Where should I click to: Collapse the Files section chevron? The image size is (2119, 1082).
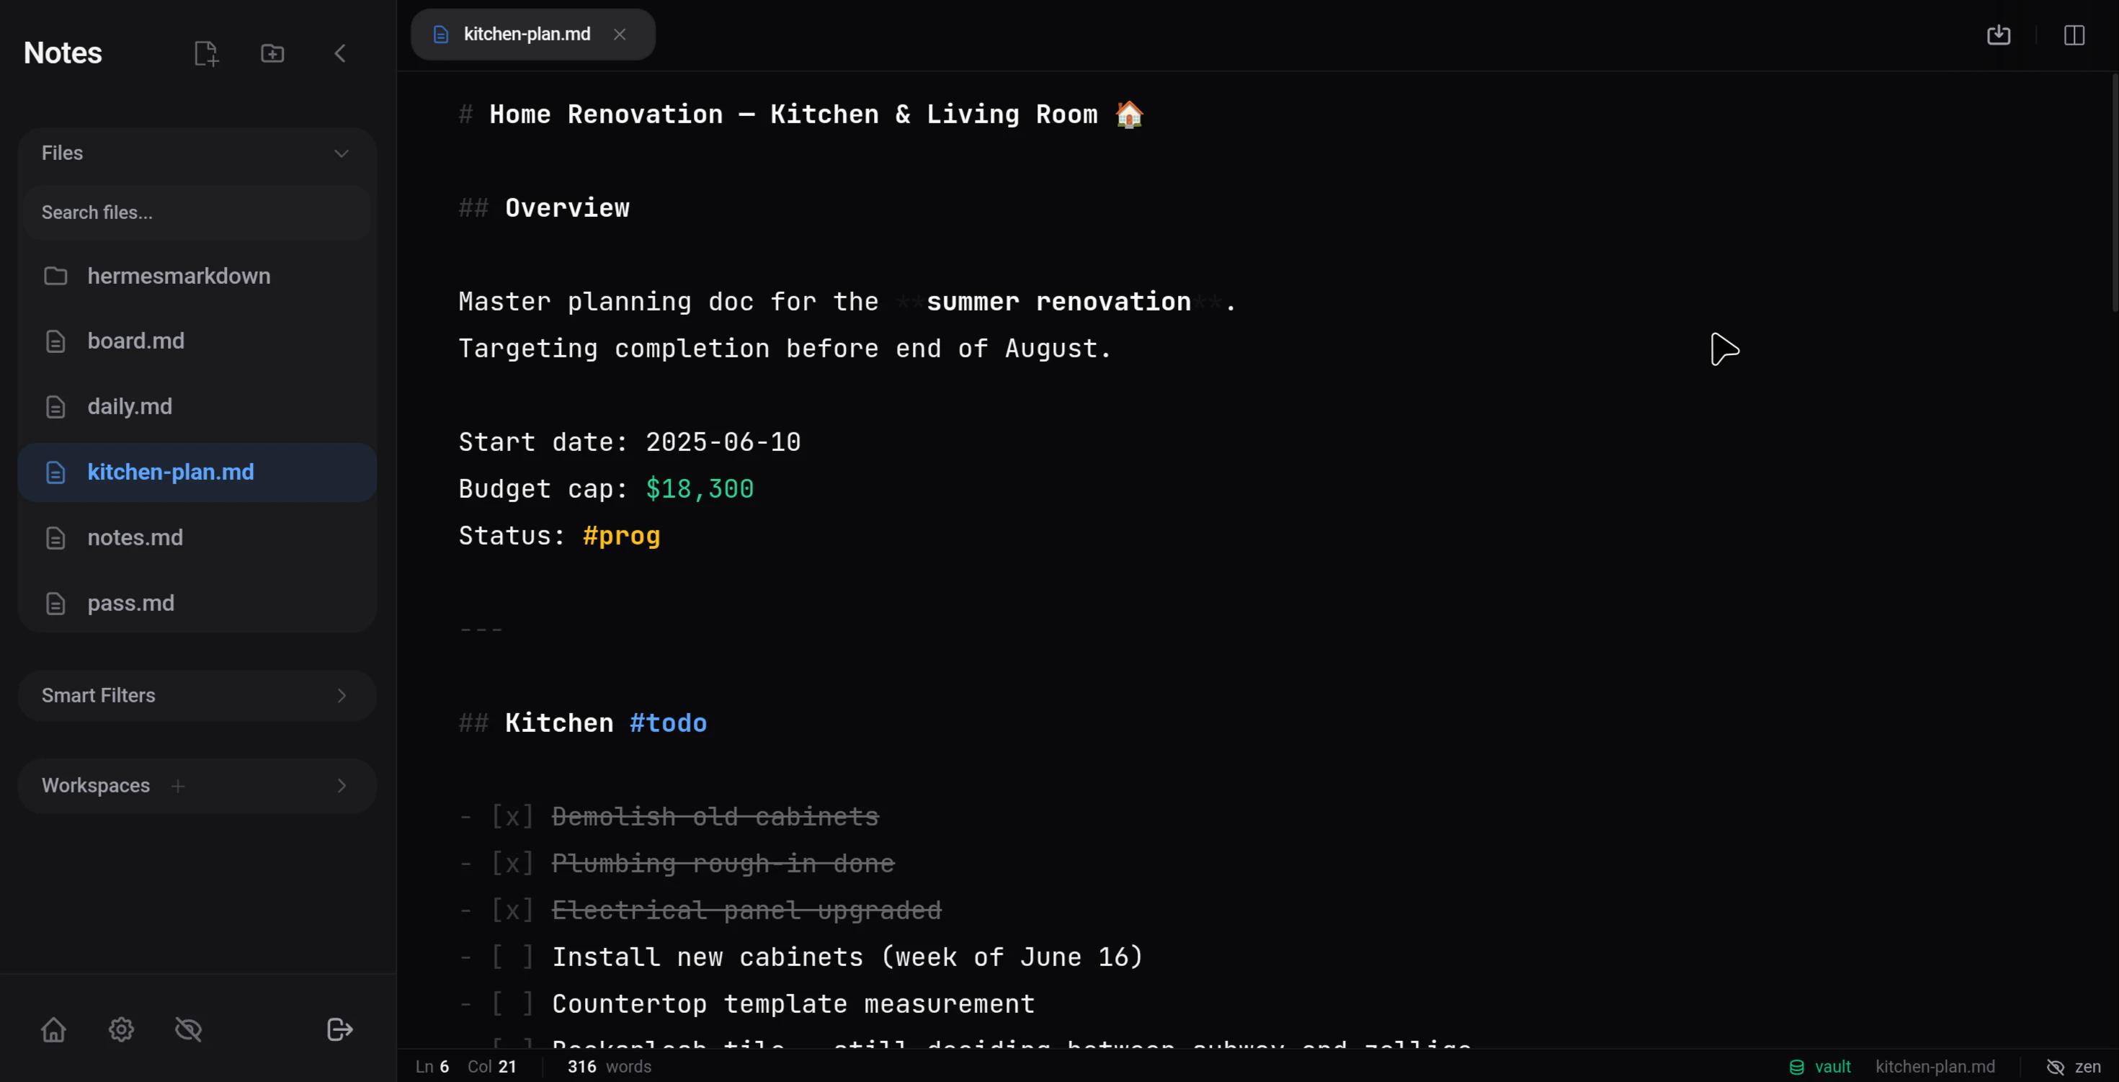coord(342,153)
